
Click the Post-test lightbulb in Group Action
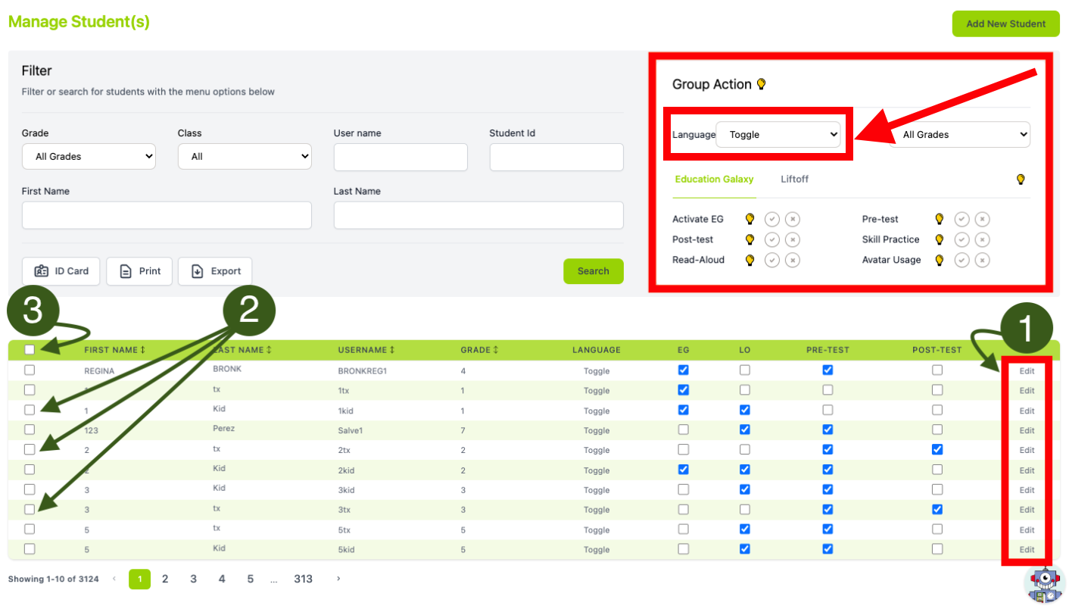[x=750, y=239]
